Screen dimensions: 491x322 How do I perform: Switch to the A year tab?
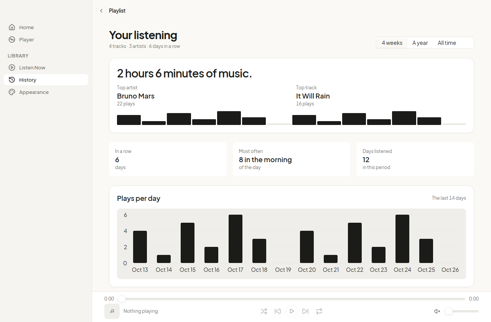point(420,43)
